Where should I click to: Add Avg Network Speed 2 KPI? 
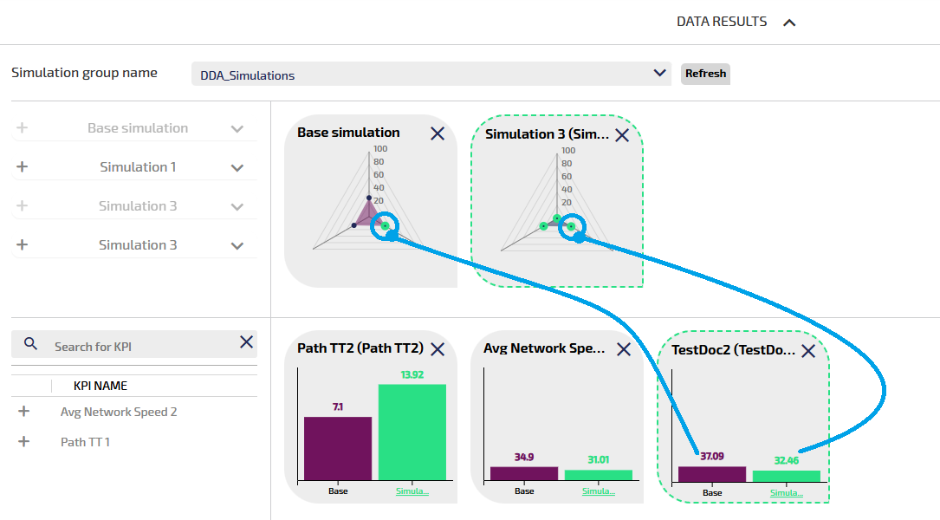click(23, 412)
